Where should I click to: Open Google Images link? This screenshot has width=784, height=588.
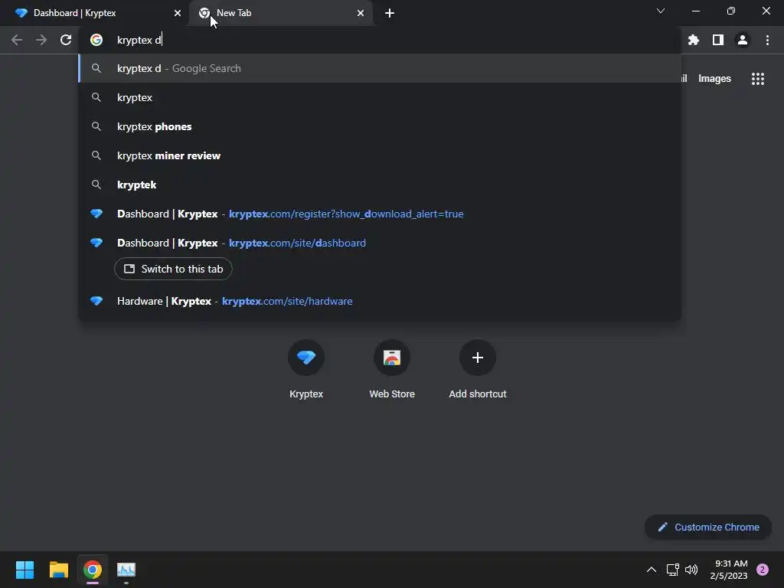(x=714, y=79)
